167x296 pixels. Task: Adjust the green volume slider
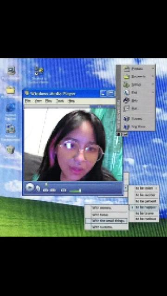point(75,191)
